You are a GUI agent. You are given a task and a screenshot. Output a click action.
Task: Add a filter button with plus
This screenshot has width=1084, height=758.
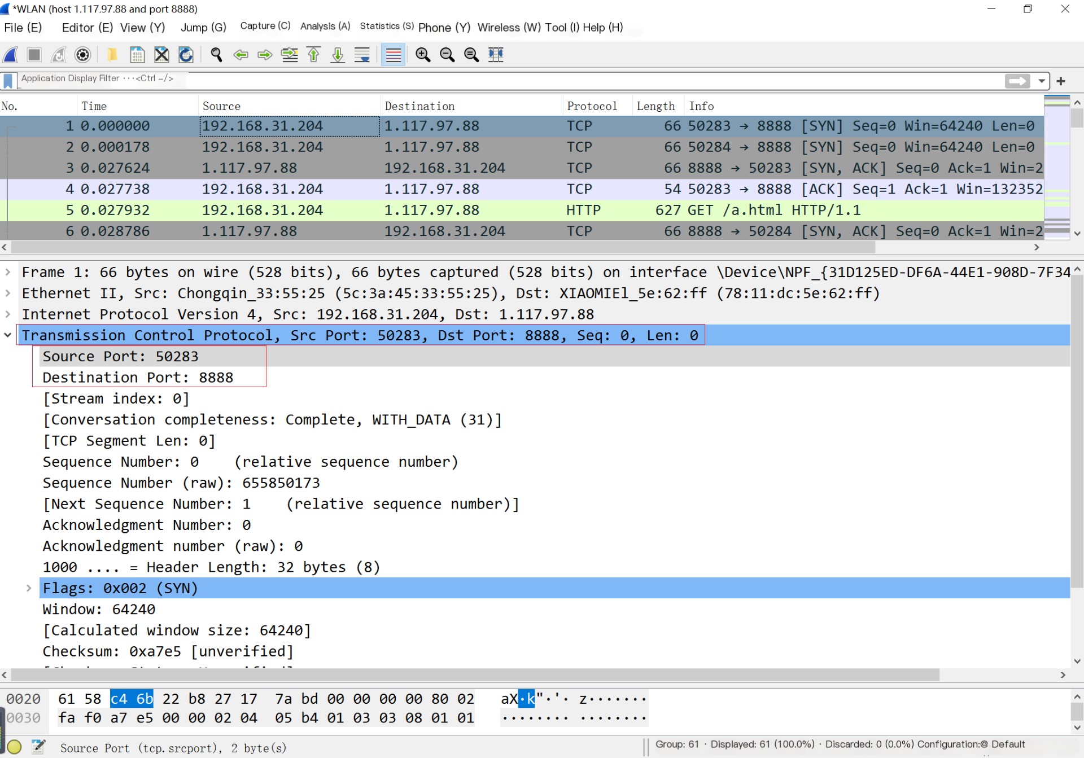(x=1060, y=81)
